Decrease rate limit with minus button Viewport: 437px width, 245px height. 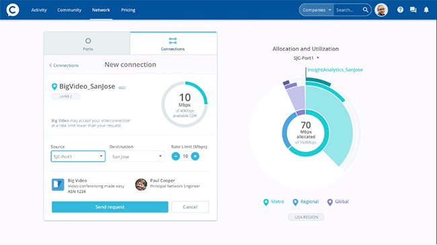pyautogui.click(x=175, y=156)
